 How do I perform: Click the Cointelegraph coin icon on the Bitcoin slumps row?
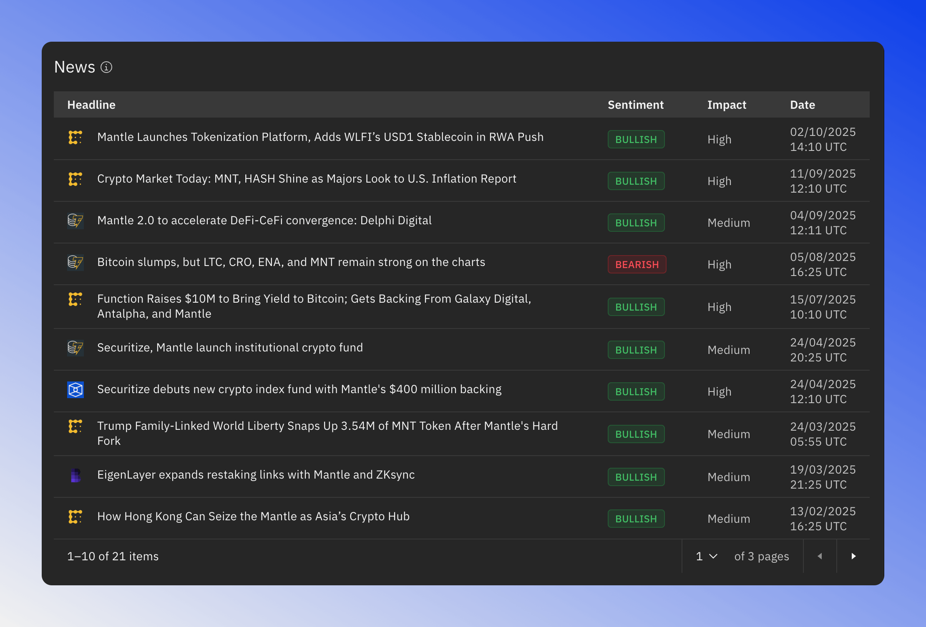click(x=75, y=263)
